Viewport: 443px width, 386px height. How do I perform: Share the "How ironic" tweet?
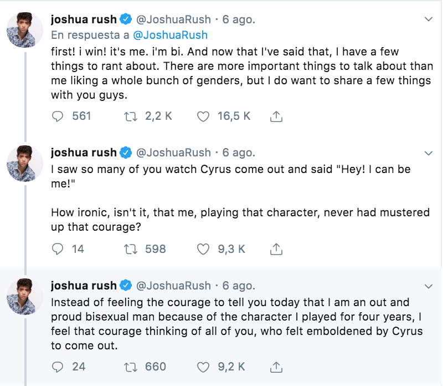click(276, 250)
